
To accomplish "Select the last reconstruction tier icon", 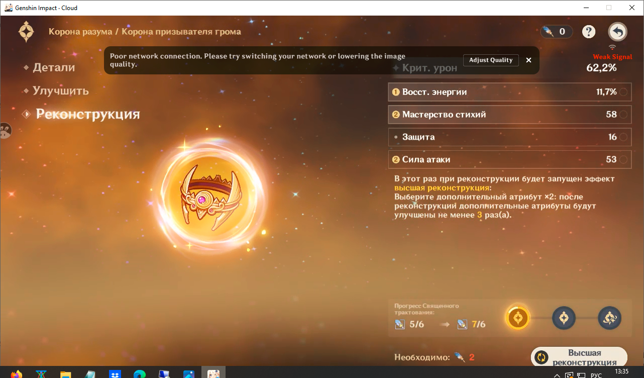I will 609,318.
